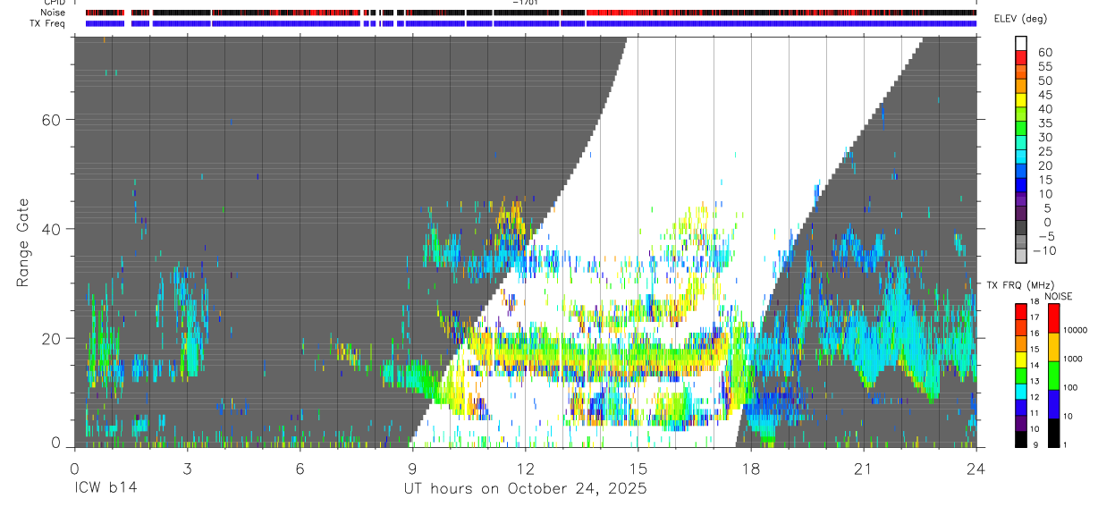1098x507 pixels.
Task: Click the "16" value on the TX FRQ scale
Action: pos(1035,334)
